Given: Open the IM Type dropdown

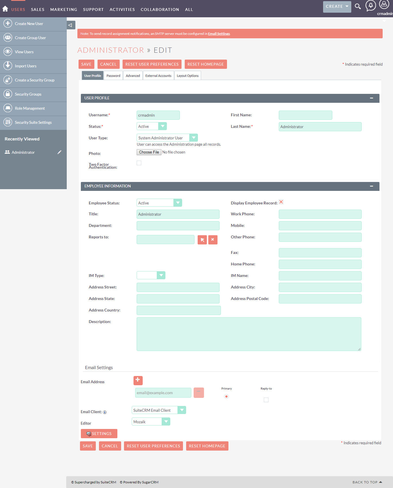Looking at the screenshot, I should coord(151,275).
